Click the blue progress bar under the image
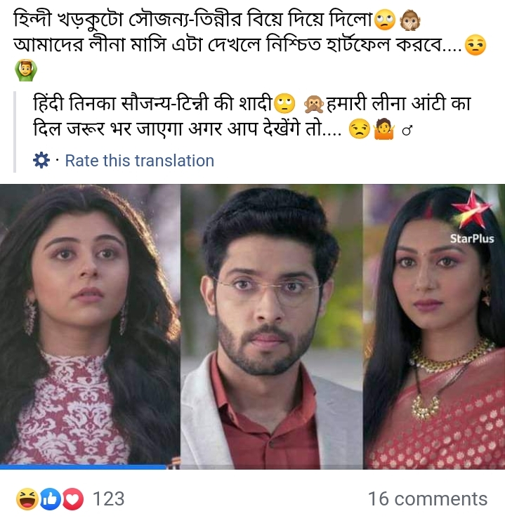Image resolution: width=505 pixels, height=523 pixels. pos(83,467)
